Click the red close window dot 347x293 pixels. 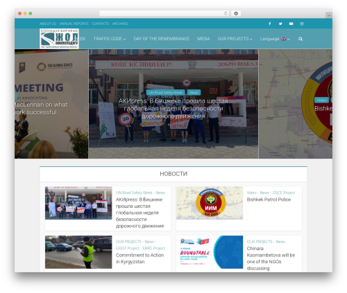20,13
